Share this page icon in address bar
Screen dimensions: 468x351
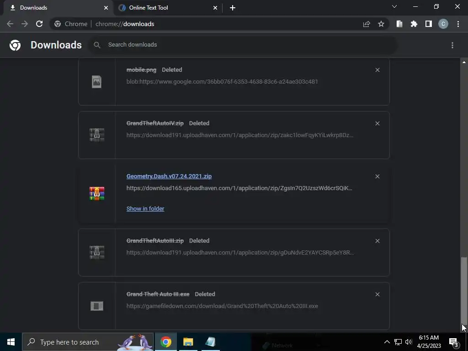367,24
